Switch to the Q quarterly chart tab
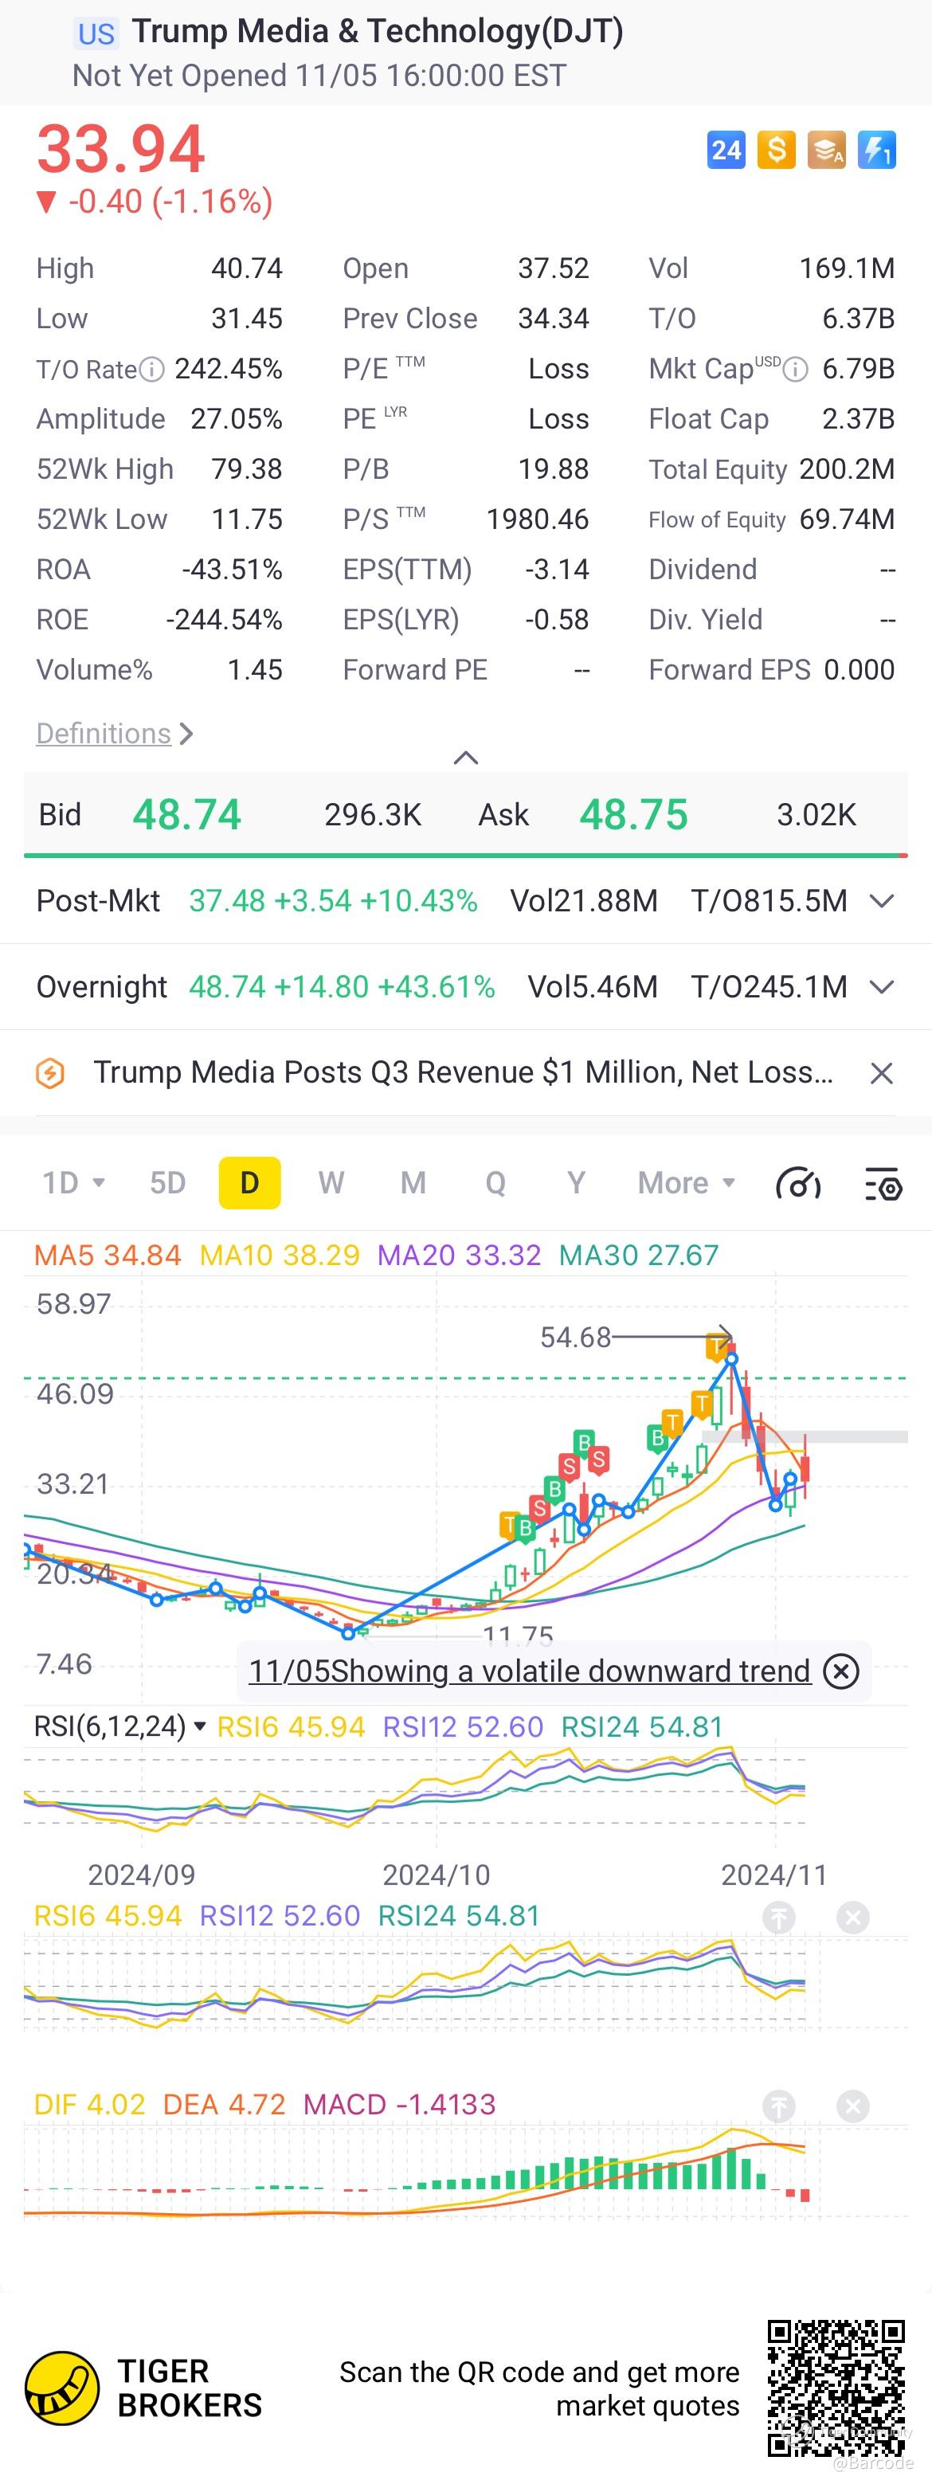Screen dimensions: 932x2484 [x=495, y=1183]
